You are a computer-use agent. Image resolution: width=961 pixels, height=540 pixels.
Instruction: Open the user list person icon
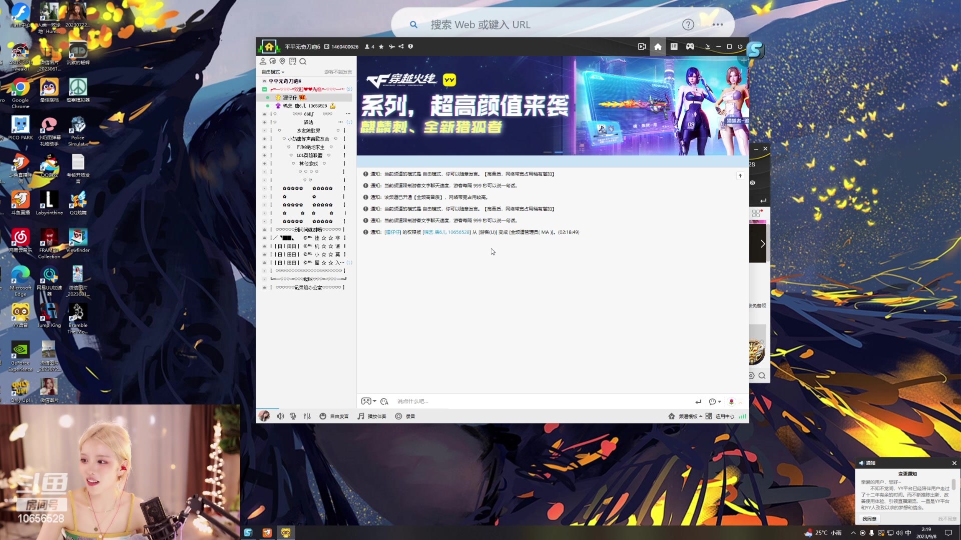263,61
